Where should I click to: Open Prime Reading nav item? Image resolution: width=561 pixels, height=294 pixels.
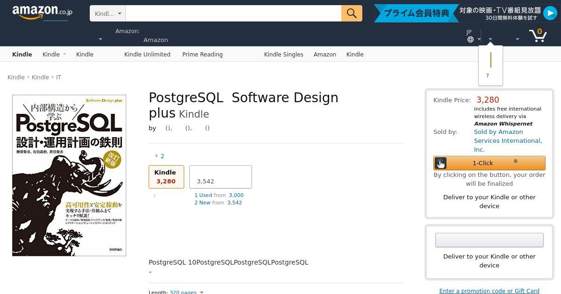(202, 54)
